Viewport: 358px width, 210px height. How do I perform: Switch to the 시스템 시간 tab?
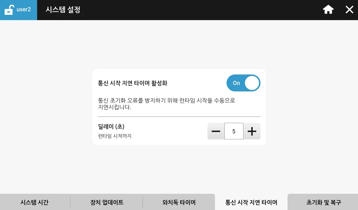coord(35,203)
